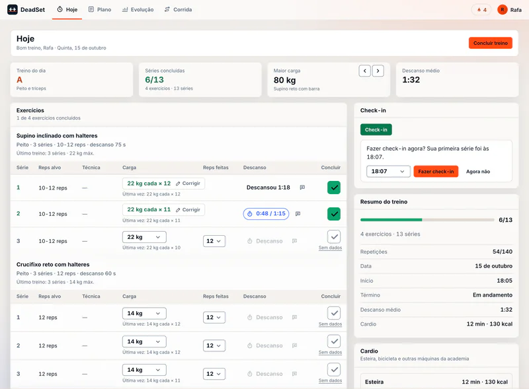Image resolution: width=529 pixels, height=389 pixels.
Task: Start Descanso timer for Crucifixo série 1
Action: 265,317
